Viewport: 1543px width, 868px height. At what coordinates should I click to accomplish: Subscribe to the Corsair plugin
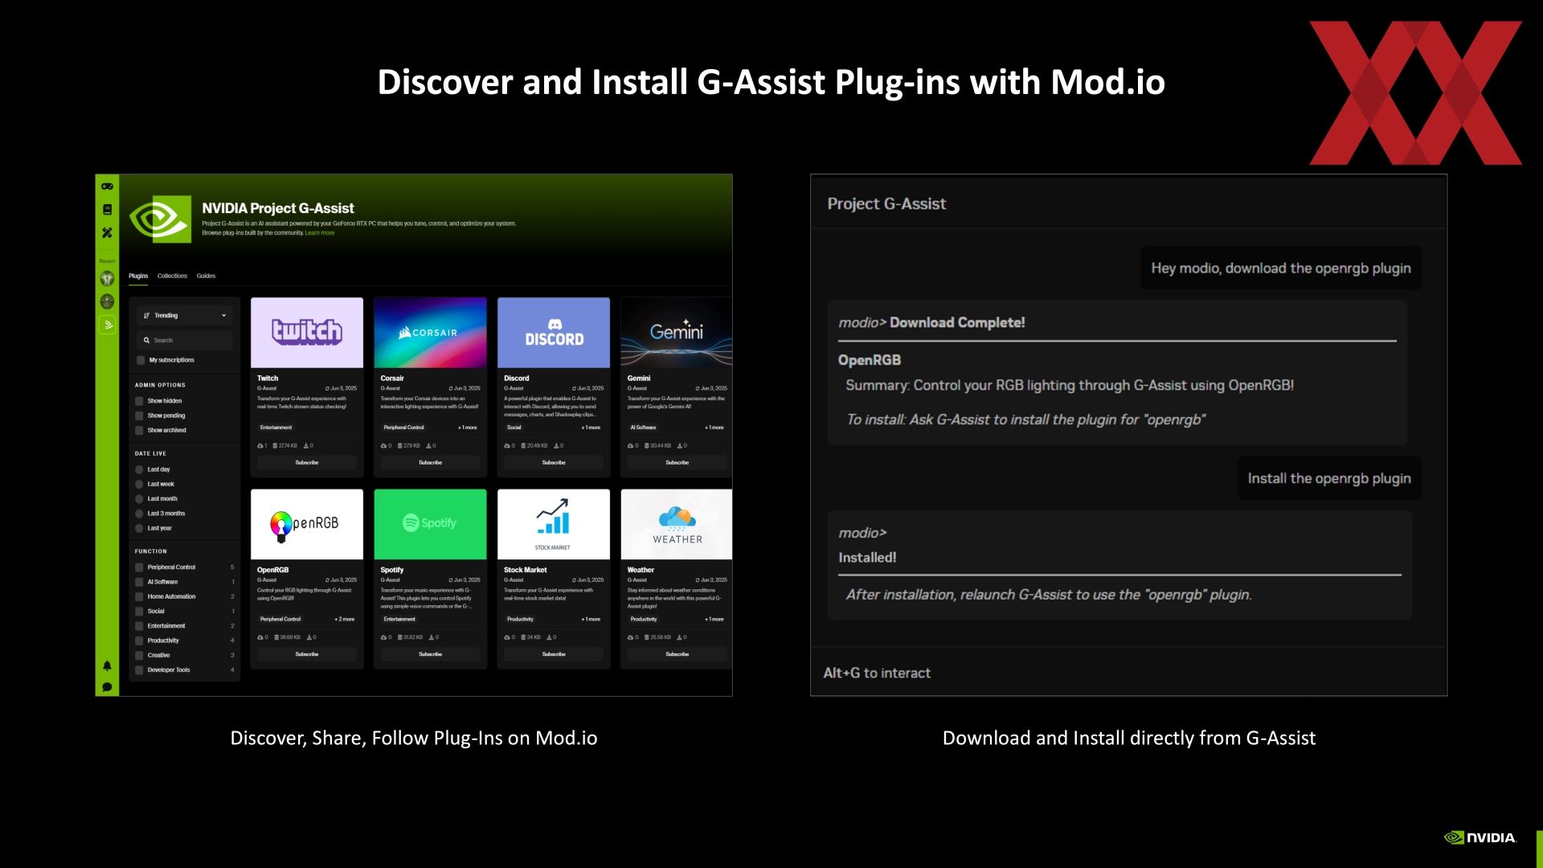click(430, 463)
